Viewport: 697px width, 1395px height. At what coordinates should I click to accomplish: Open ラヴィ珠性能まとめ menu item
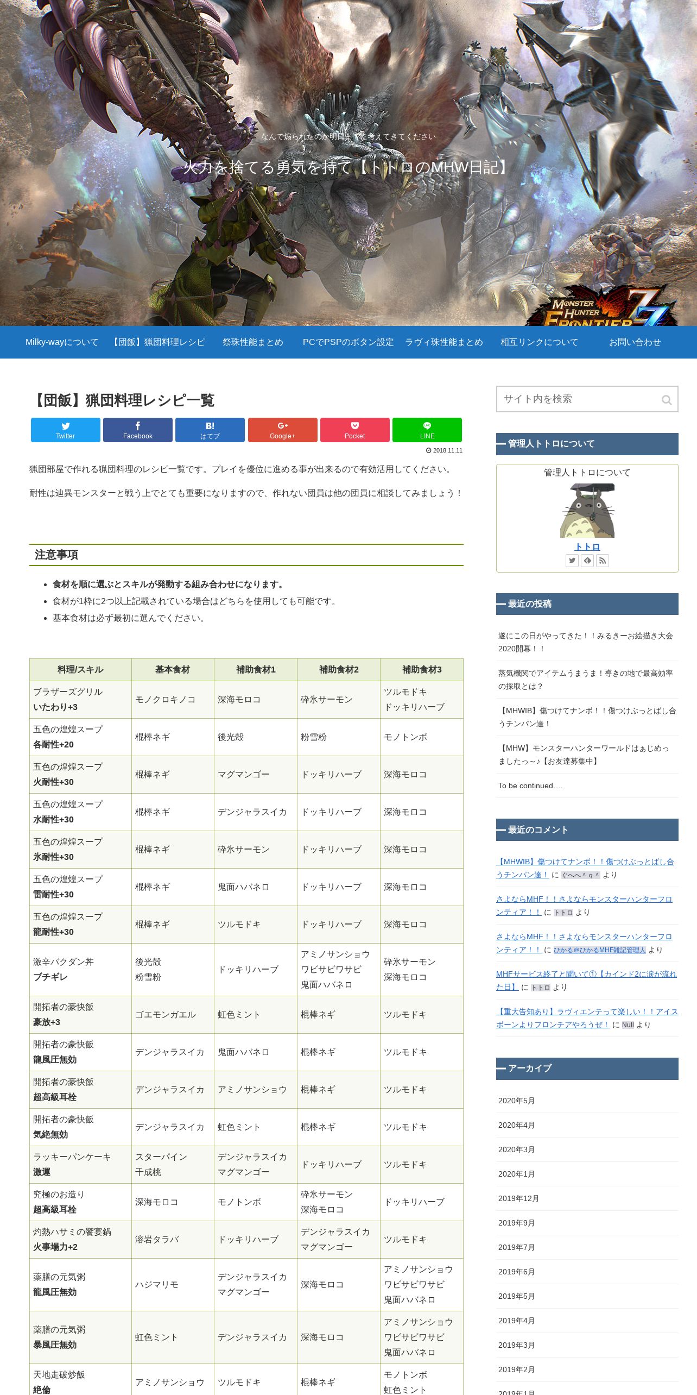pyautogui.click(x=444, y=342)
